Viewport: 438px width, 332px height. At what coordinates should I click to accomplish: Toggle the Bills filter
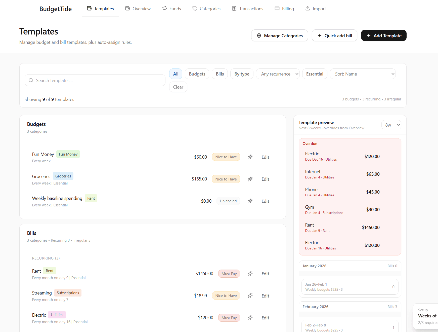(220, 74)
